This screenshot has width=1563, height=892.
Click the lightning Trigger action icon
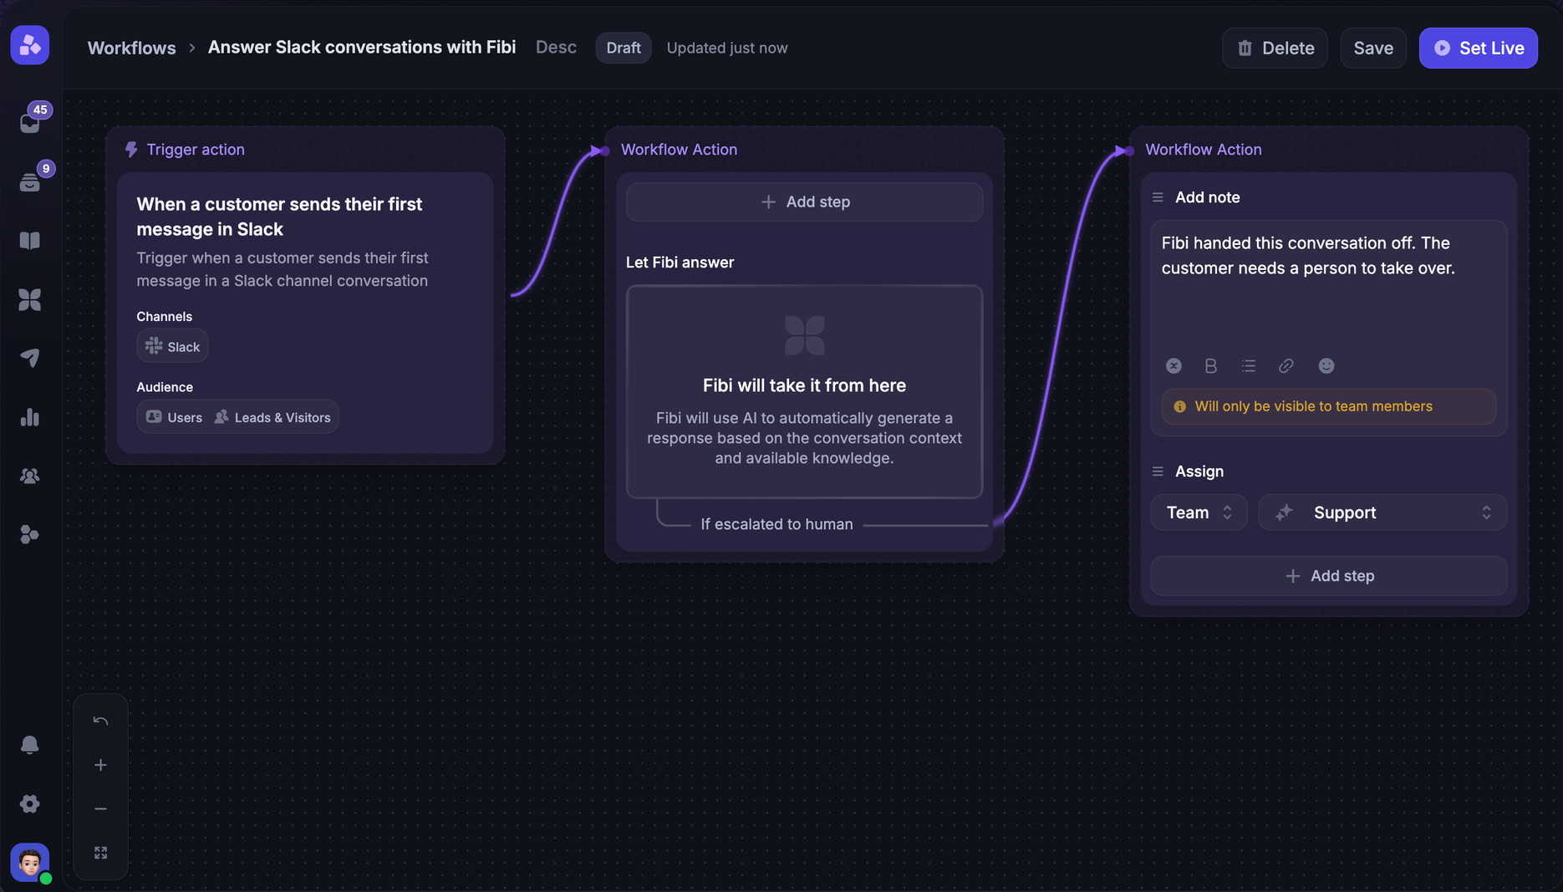(131, 150)
